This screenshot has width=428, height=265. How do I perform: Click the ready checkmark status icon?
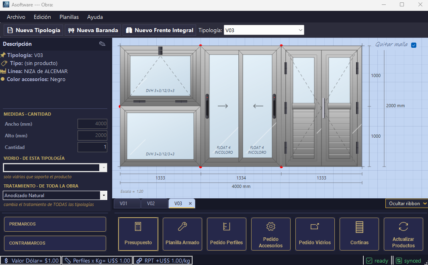coord(369,261)
